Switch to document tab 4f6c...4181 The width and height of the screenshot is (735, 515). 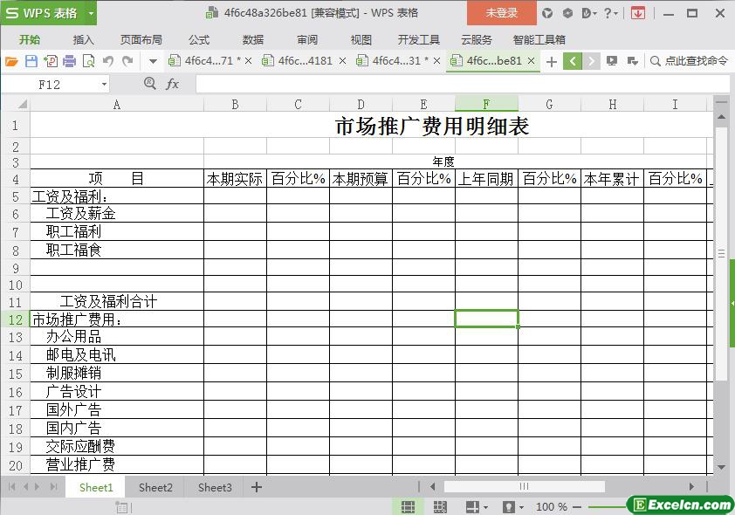305,61
